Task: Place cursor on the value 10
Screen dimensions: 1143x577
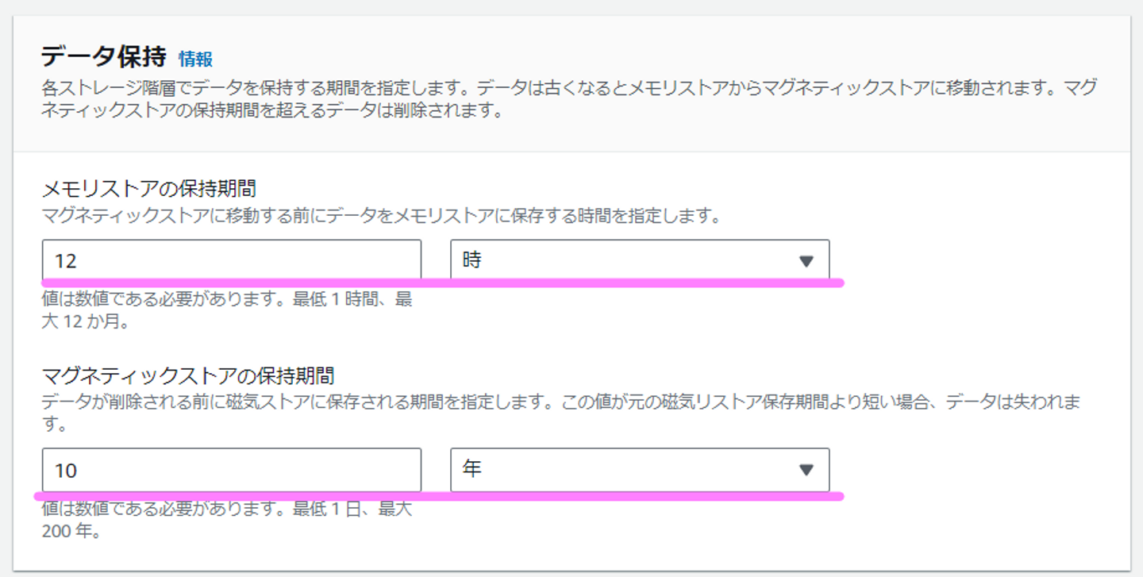Action: pos(66,471)
